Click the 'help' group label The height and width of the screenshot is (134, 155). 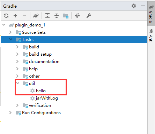[33, 69]
